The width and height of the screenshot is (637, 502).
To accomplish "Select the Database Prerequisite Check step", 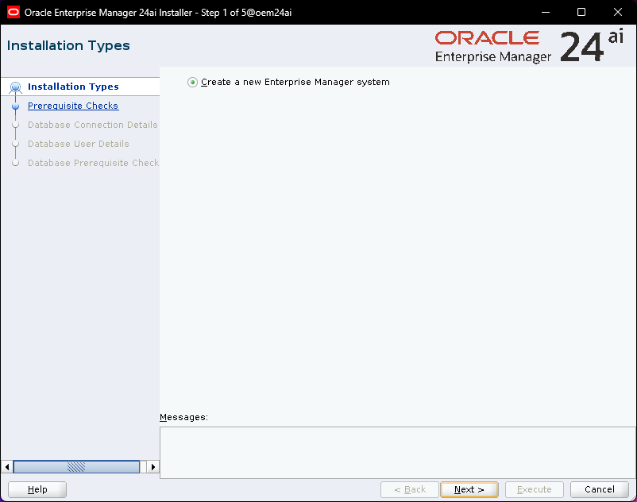I will pos(93,163).
